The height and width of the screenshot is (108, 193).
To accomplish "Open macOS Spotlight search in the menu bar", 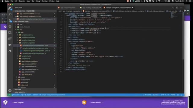I will (187, 1).
